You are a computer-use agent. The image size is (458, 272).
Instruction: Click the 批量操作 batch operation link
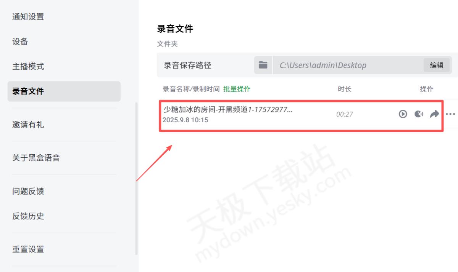tap(237, 89)
